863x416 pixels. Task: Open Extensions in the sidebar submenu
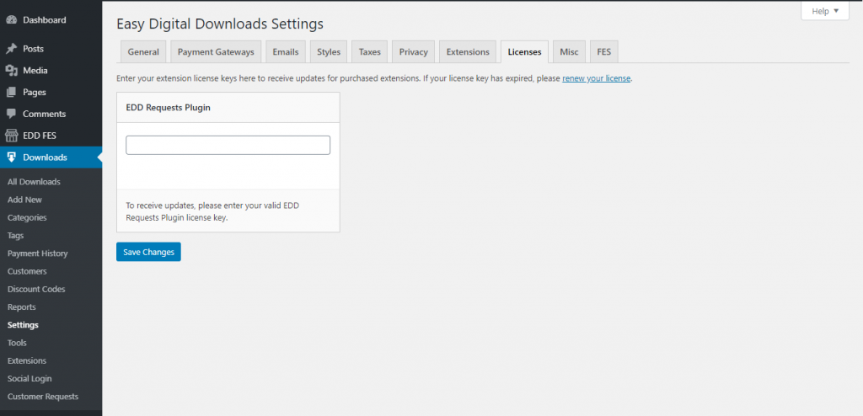27,360
